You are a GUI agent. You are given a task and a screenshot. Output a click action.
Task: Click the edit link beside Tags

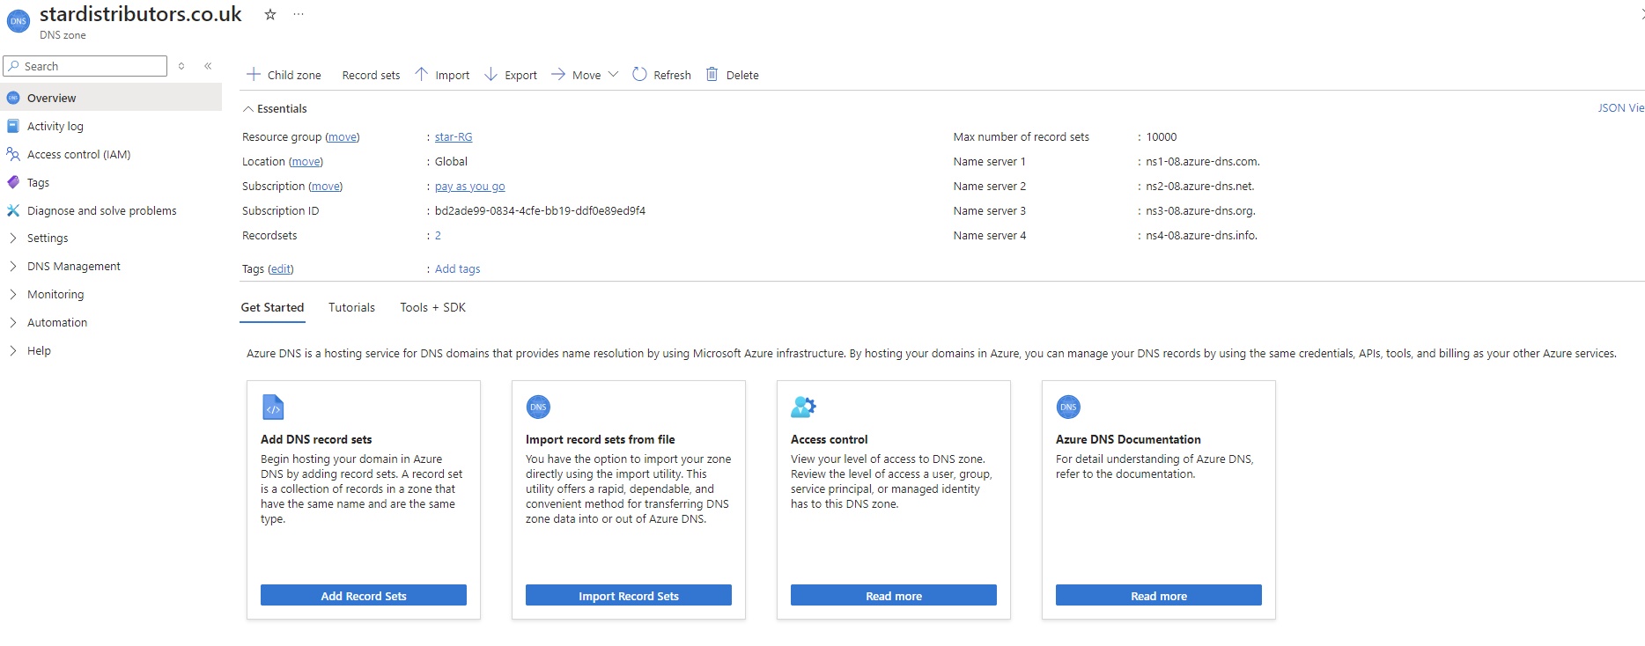pos(280,268)
